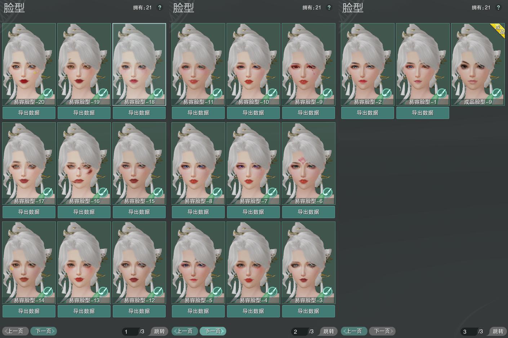Click the brush icon on 易容脸型-18

click(x=158, y=93)
